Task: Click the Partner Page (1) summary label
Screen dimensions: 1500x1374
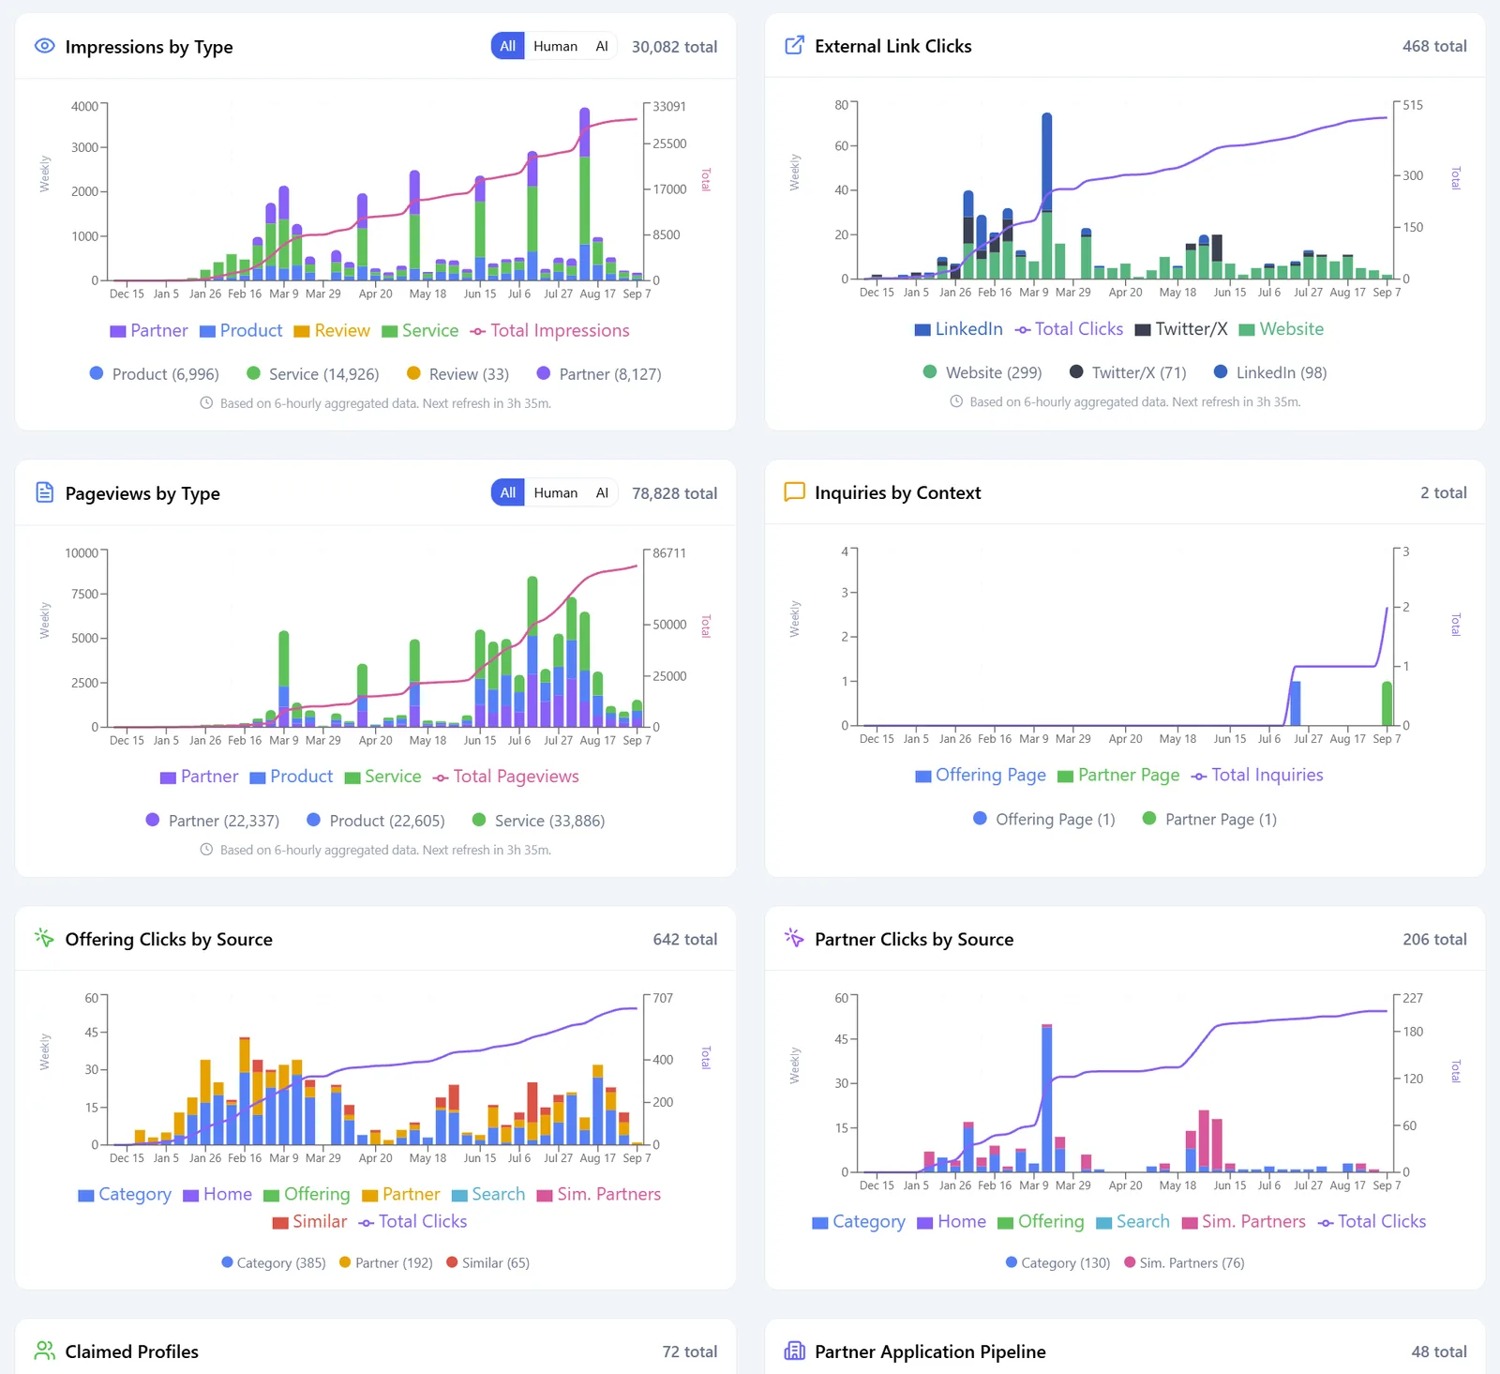Action: coord(1221,820)
